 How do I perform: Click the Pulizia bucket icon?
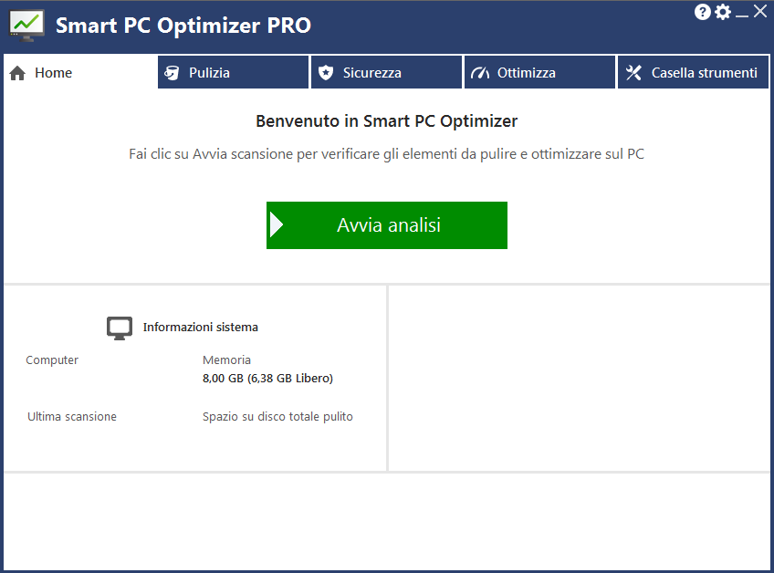click(172, 73)
